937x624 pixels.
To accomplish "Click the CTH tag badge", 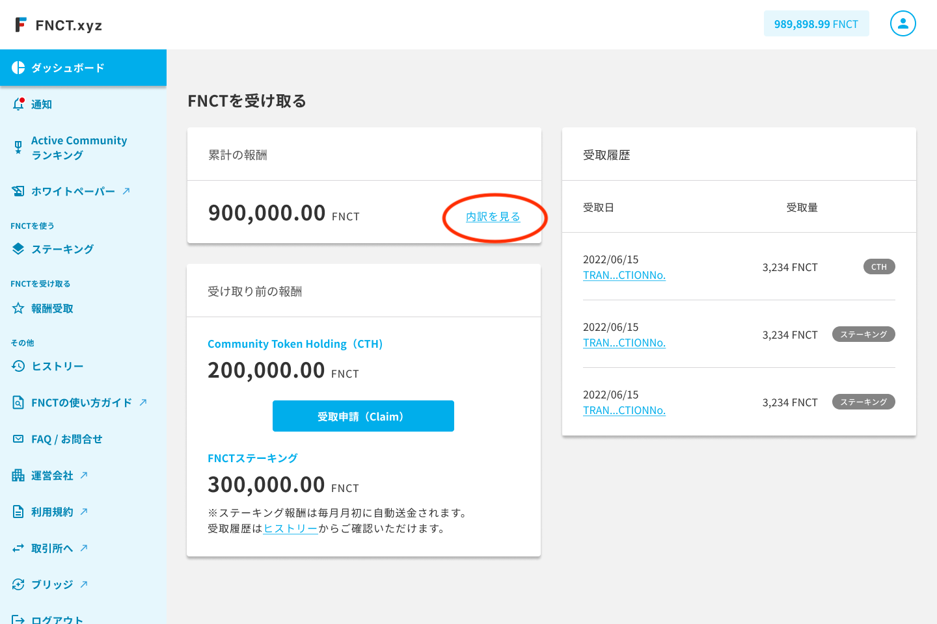I will click(x=879, y=266).
